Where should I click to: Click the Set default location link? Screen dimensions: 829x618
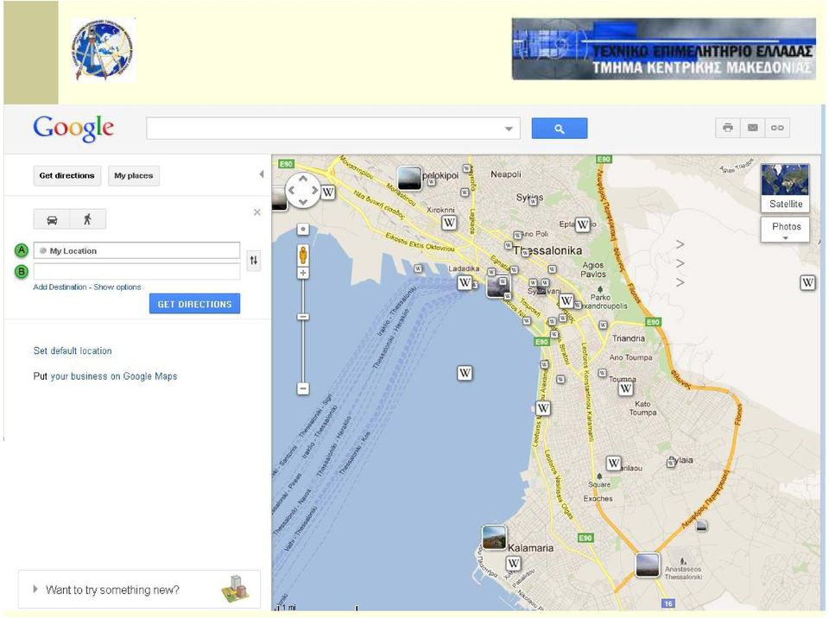tap(73, 351)
